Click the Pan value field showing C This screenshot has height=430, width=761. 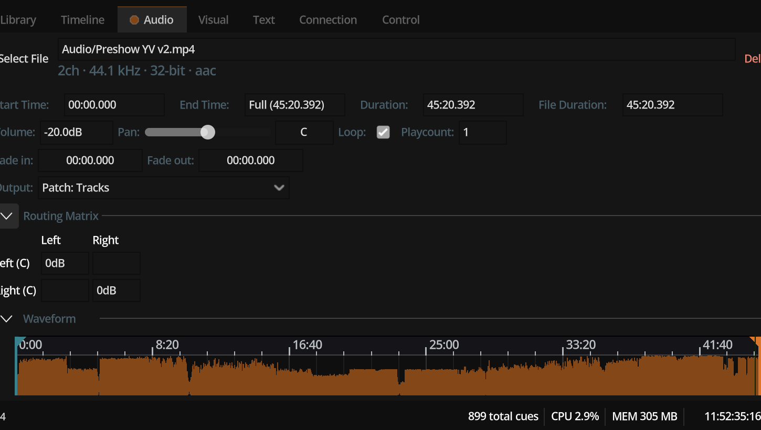click(304, 133)
